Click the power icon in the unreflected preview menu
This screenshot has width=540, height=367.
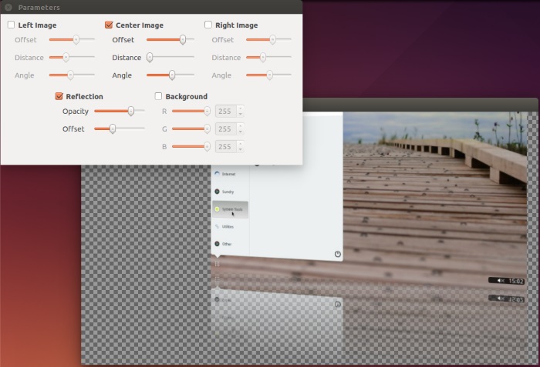click(x=337, y=254)
